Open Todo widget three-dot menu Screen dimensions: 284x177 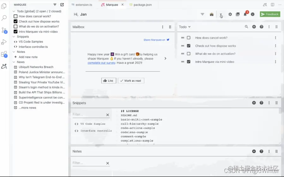click(x=269, y=27)
